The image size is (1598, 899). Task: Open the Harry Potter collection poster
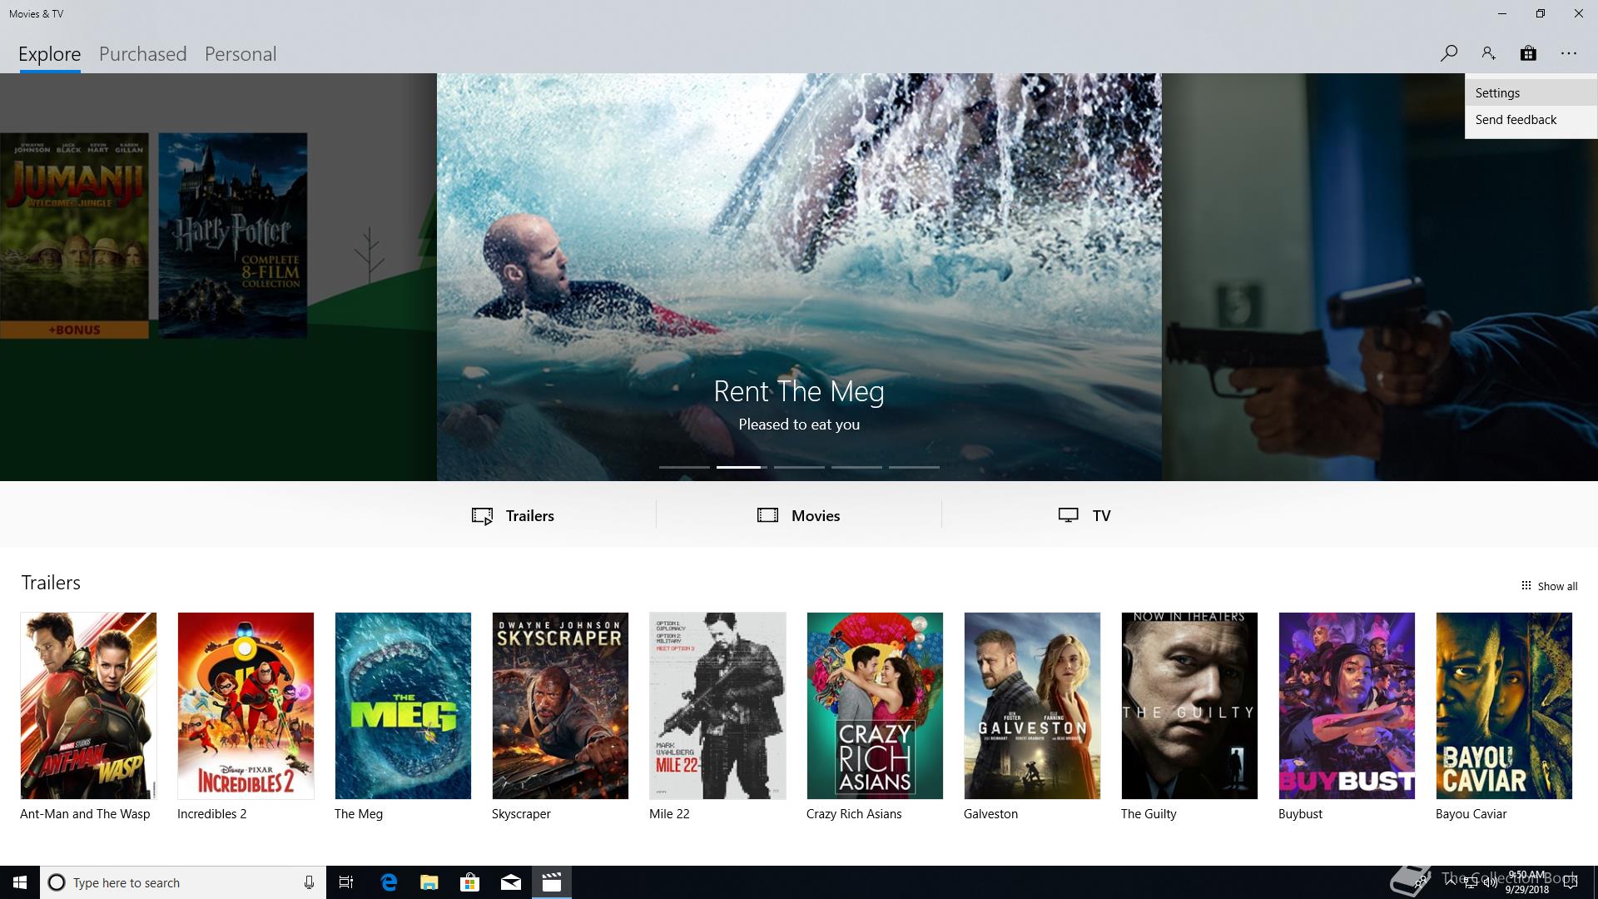(233, 236)
